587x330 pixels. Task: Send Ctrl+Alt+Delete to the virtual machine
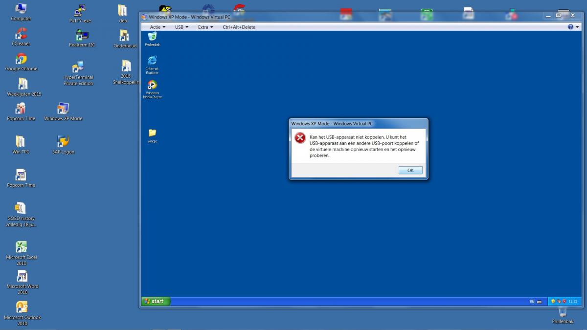(x=239, y=27)
